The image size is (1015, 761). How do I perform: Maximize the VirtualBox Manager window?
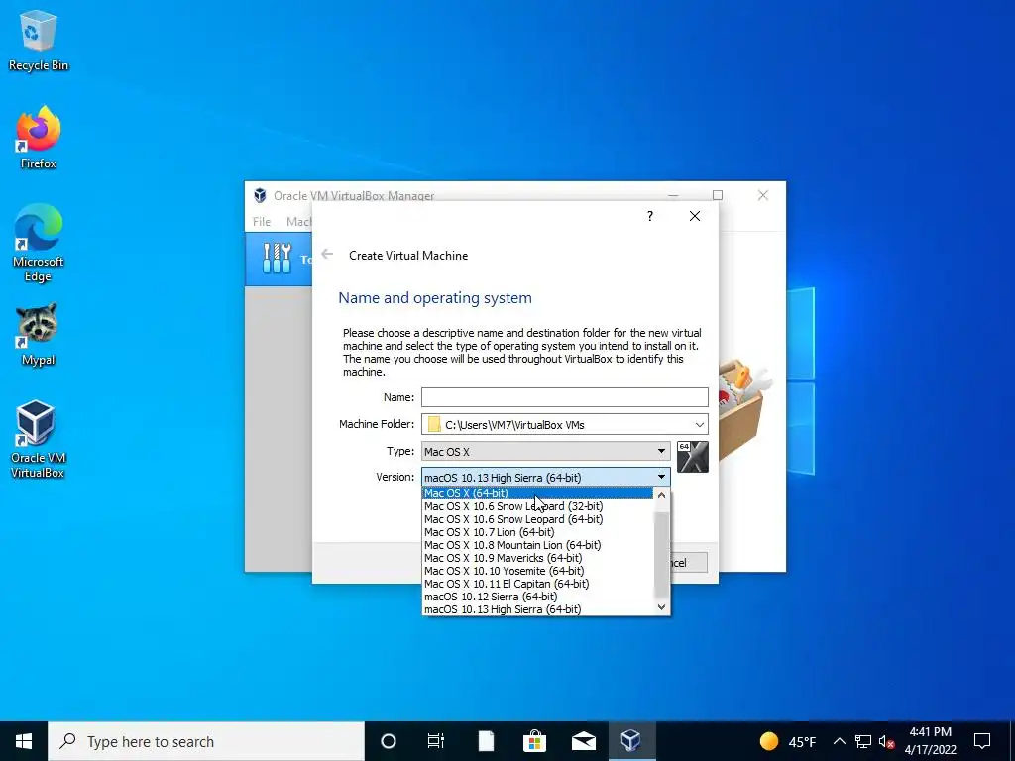click(718, 195)
